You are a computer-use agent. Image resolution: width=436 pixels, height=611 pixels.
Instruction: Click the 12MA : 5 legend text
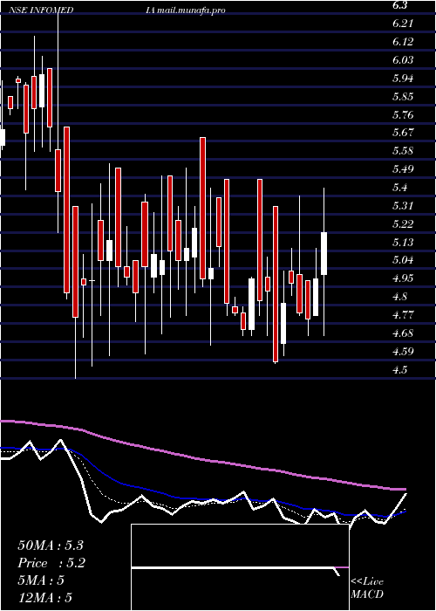pos(45,598)
